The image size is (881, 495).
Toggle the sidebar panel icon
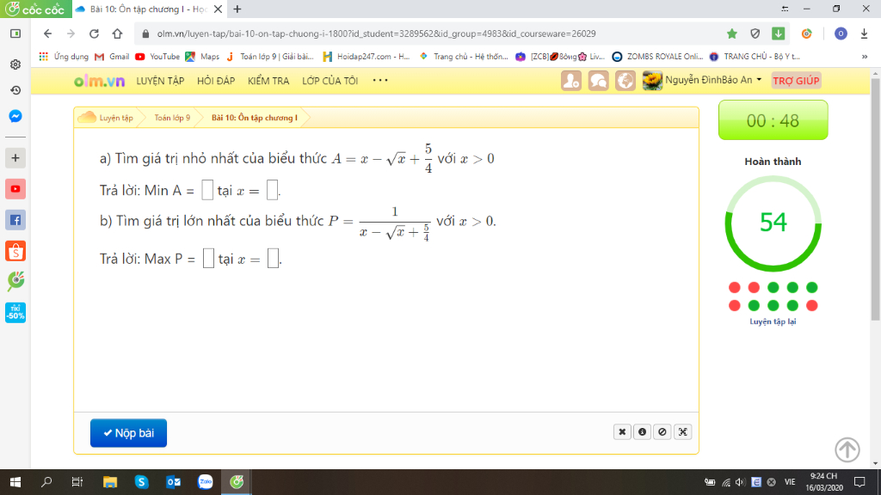click(x=15, y=34)
